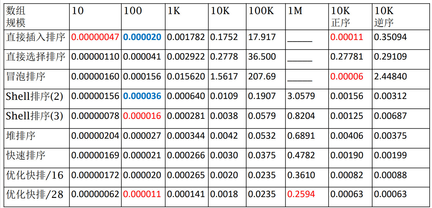The width and height of the screenshot is (432, 208).
Task: Click the value 0.35094
Action: point(391,37)
